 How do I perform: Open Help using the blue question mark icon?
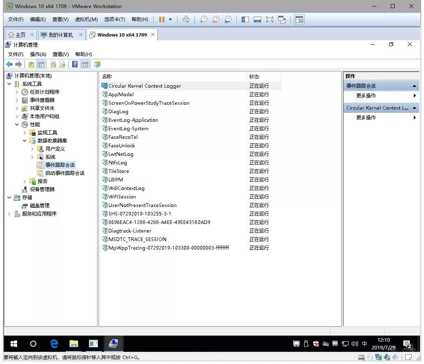pos(75,64)
